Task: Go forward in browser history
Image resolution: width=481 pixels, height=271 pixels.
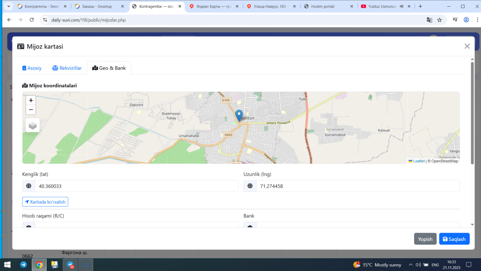Action: click(20, 20)
